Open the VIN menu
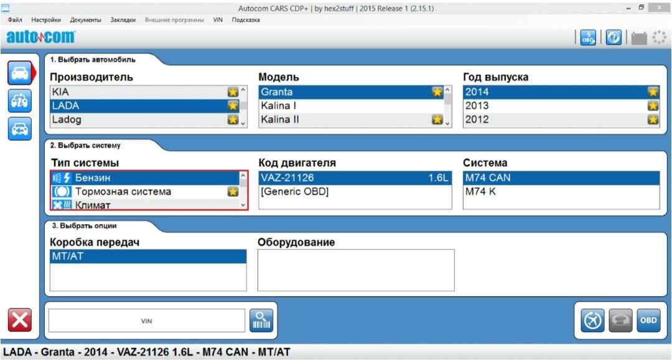The height and width of the screenshot is (360, 672). 218,20
